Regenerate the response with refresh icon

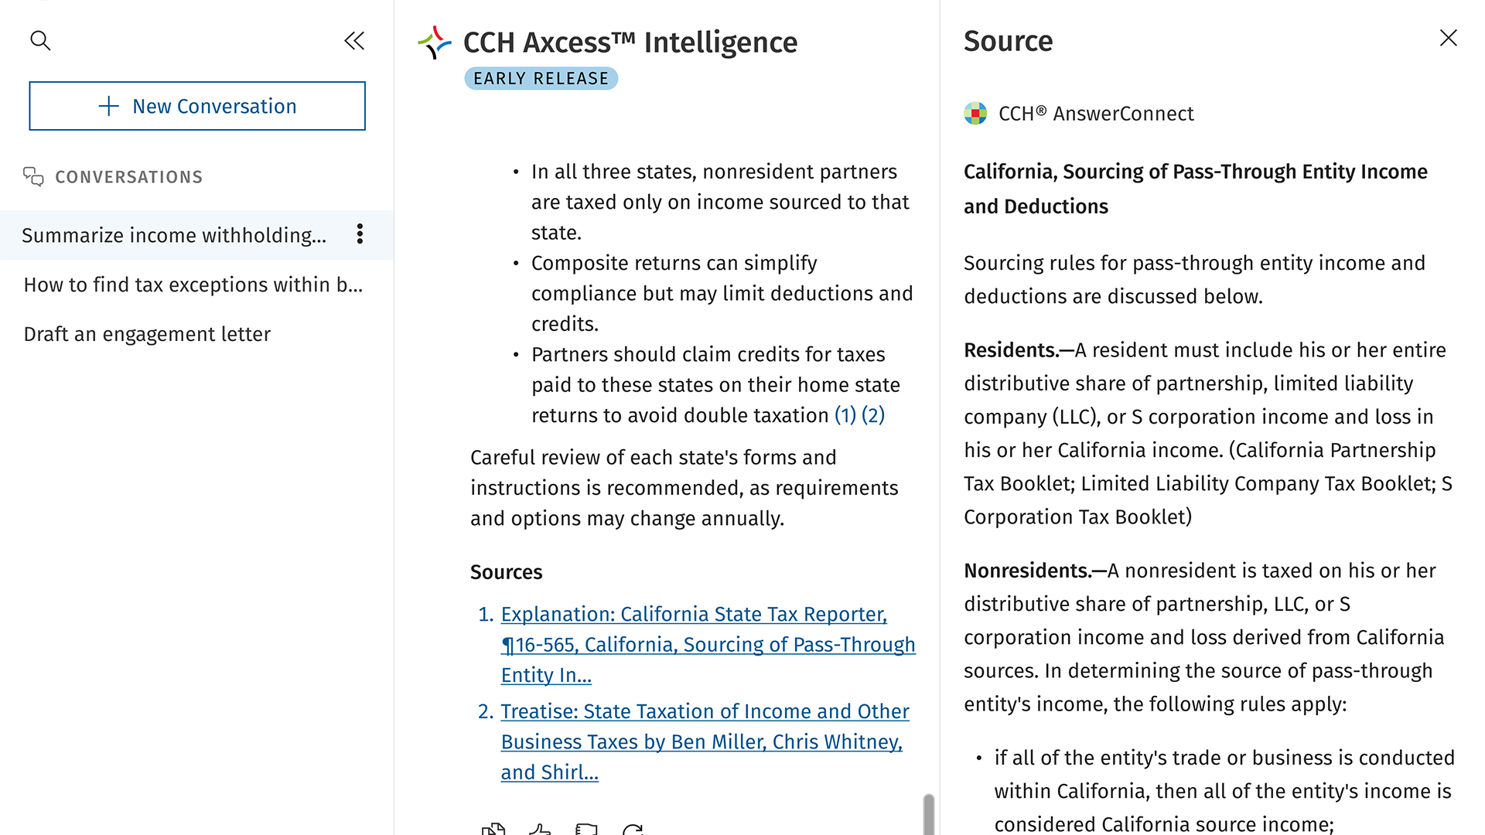633,830
